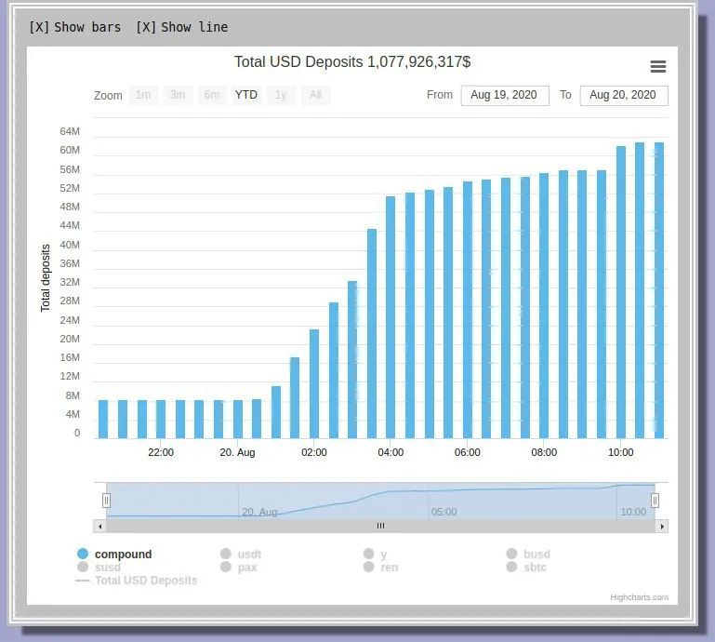Click navigator right scroll arrow
This screenshot has width=715, height=642.
(x=662, y=526)
